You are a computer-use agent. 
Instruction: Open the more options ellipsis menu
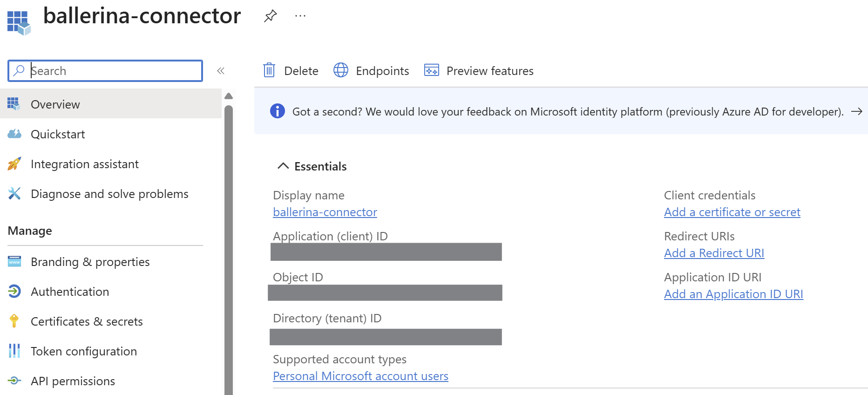300,16
